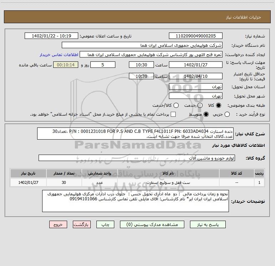
Task: Click the بازگشت back button
Action: 82,225
